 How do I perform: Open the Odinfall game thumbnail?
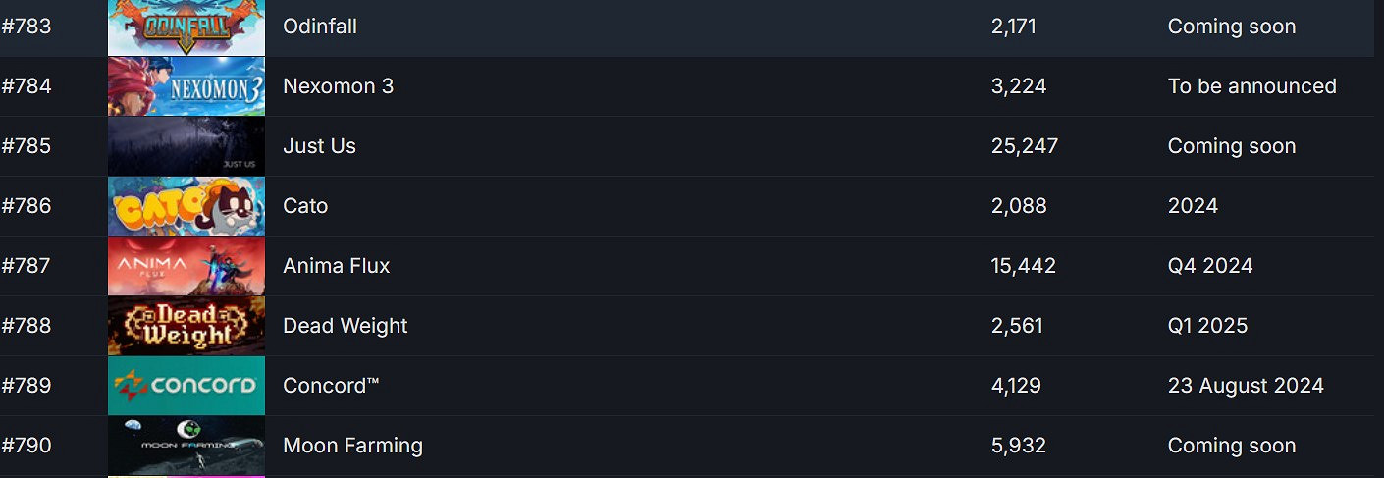186,27
